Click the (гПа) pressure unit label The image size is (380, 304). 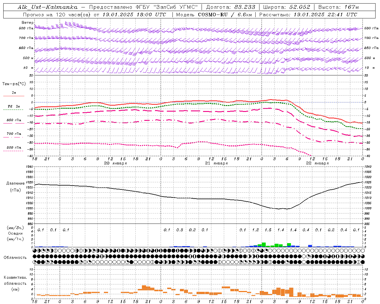click(x=15, y=190)
